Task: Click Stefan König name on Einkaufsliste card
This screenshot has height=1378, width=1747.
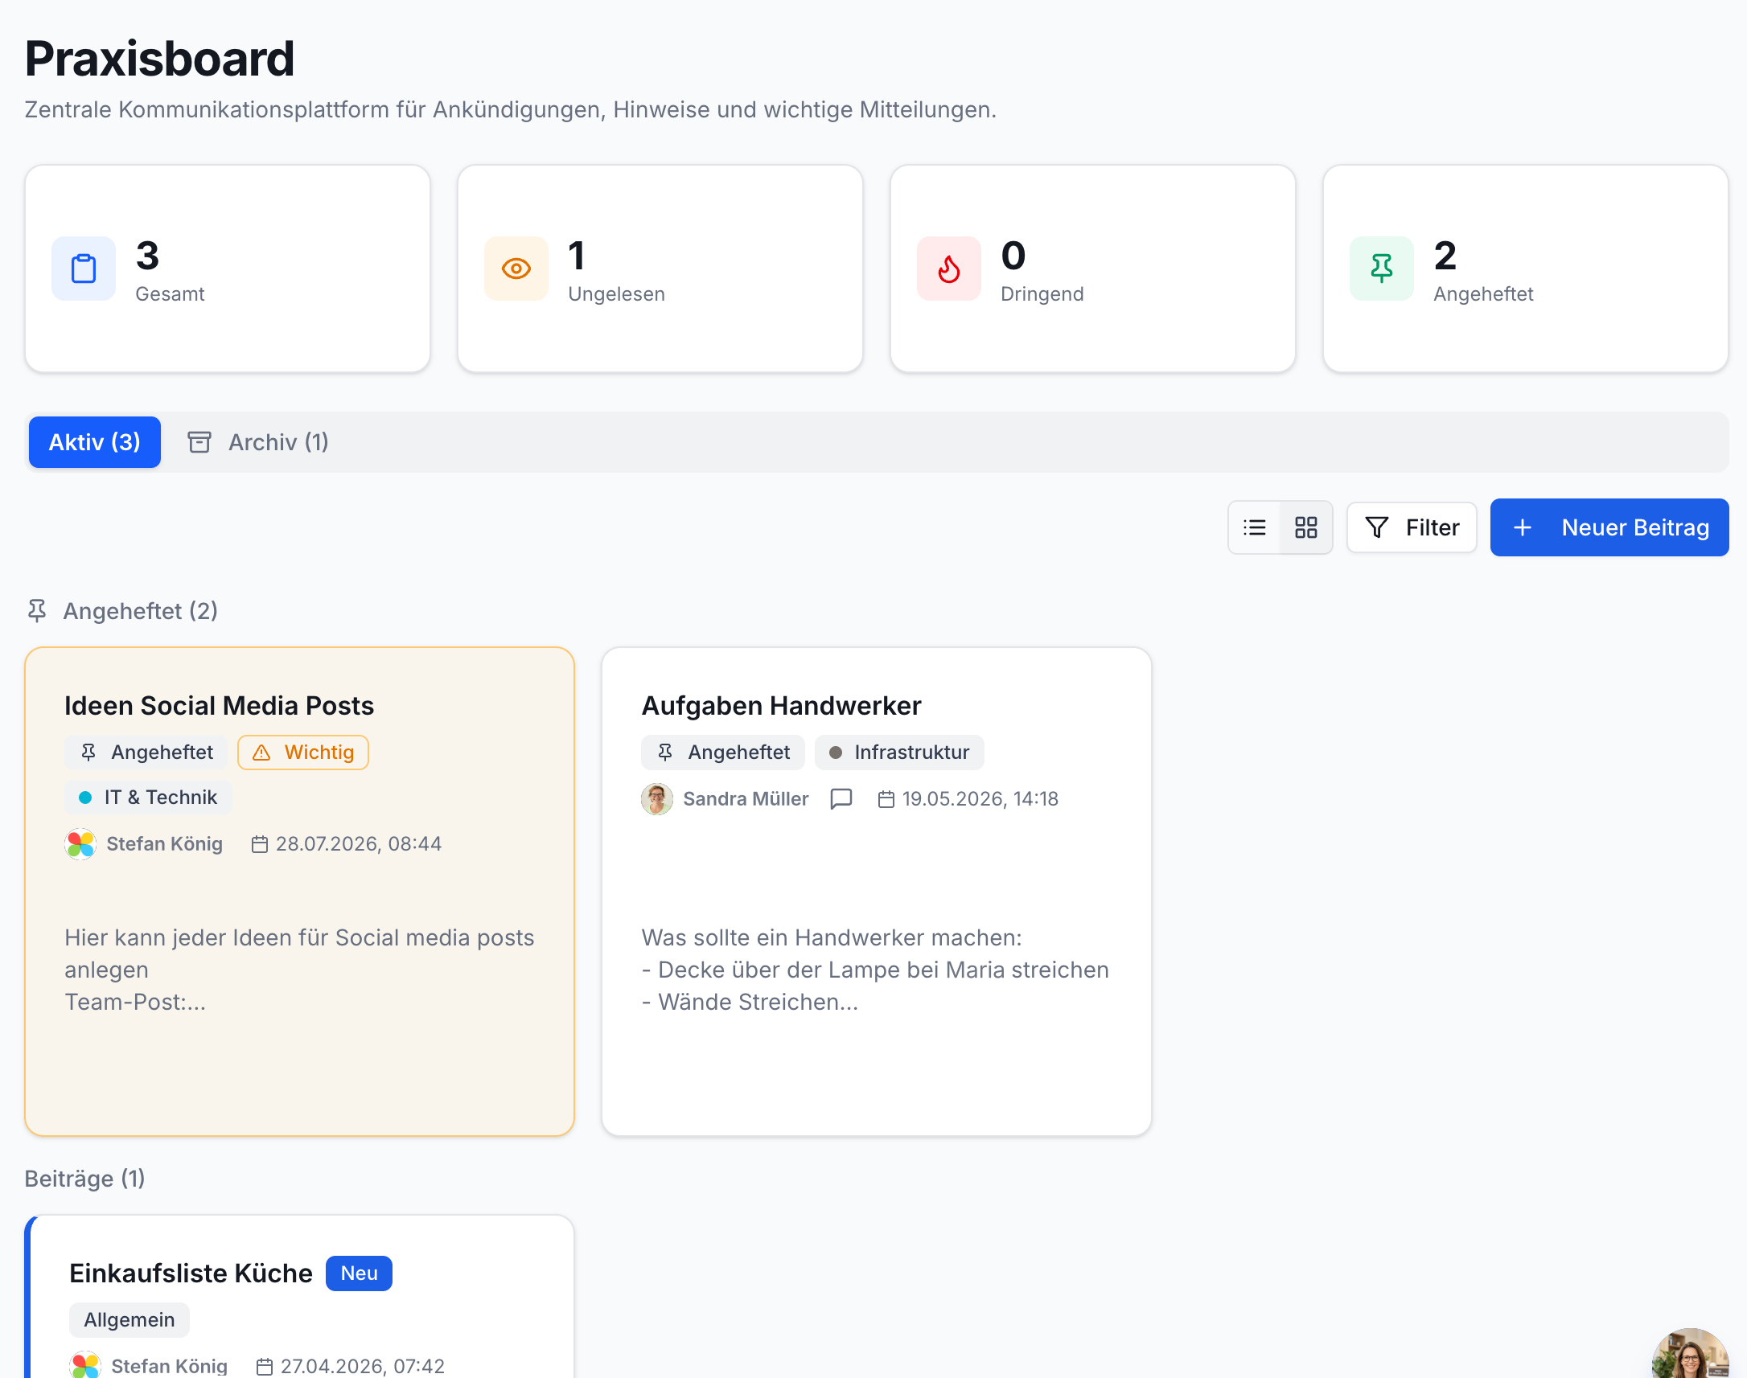Action: [170, 1366]
